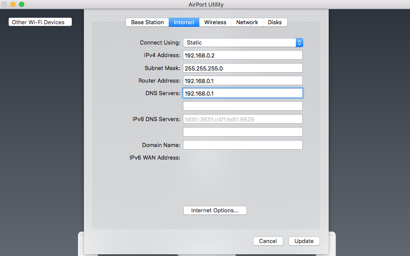Screen dimensions: 410x256
Task: Click the first IPv6 DNS Servers field
Action: (x=243, y=119)
